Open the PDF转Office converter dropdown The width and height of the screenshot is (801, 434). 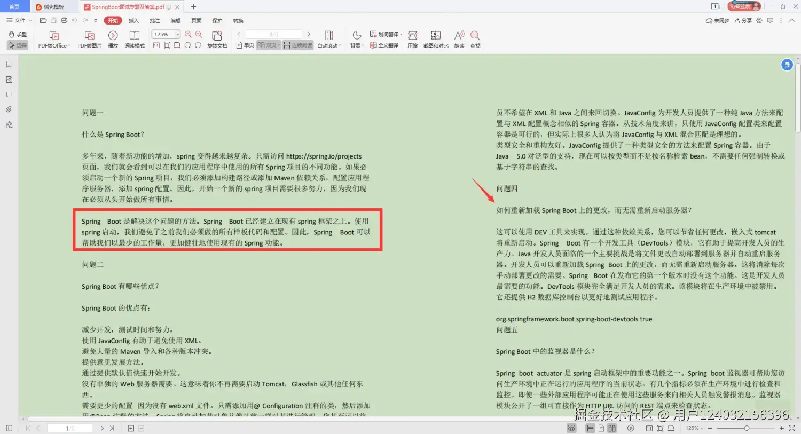tap(54, 40)
